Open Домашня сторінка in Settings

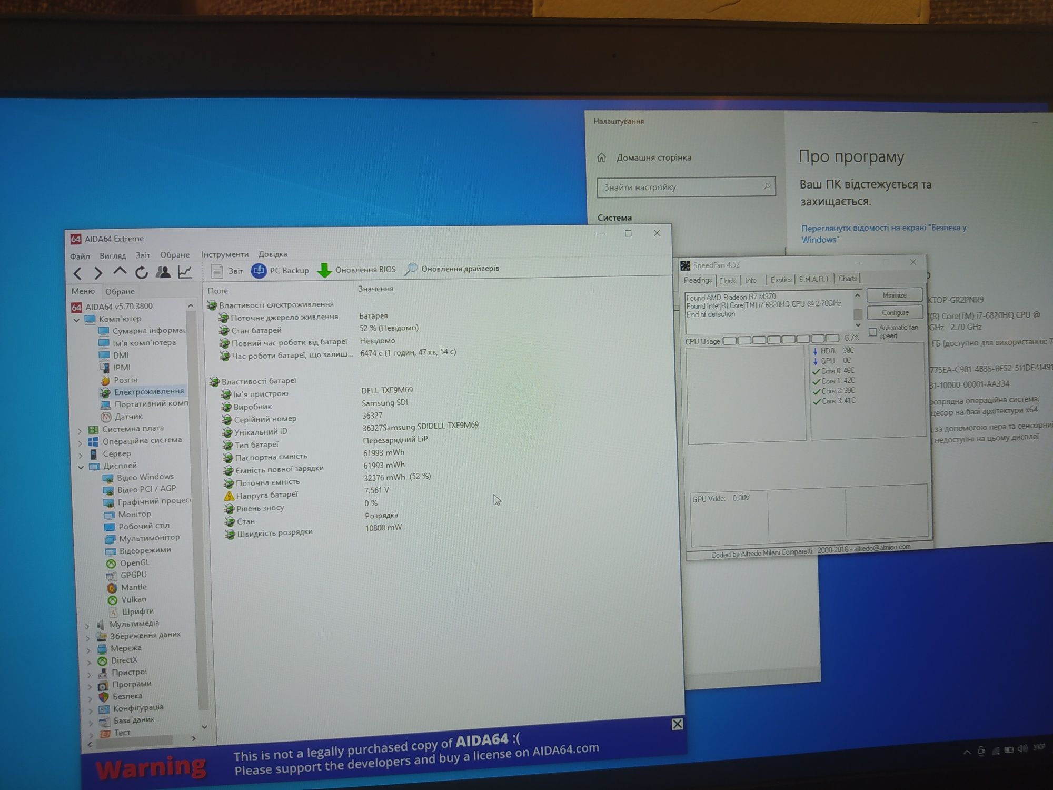[x=644, y=157]
